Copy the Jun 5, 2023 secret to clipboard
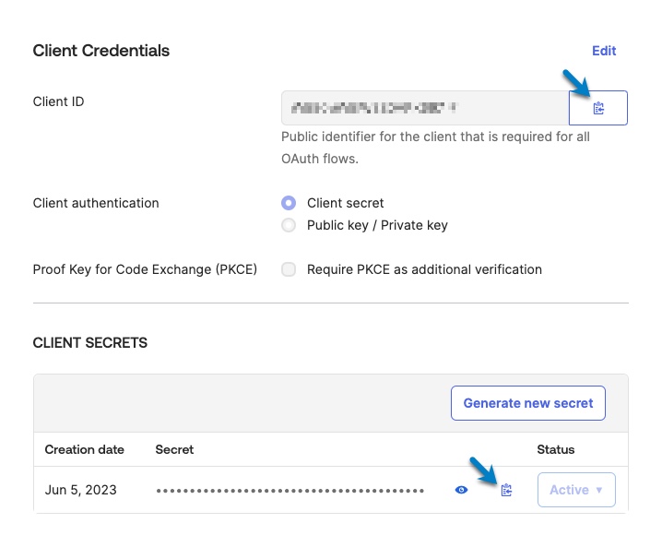The width and height of the screenshot is (662, 547). pos(506,490)
